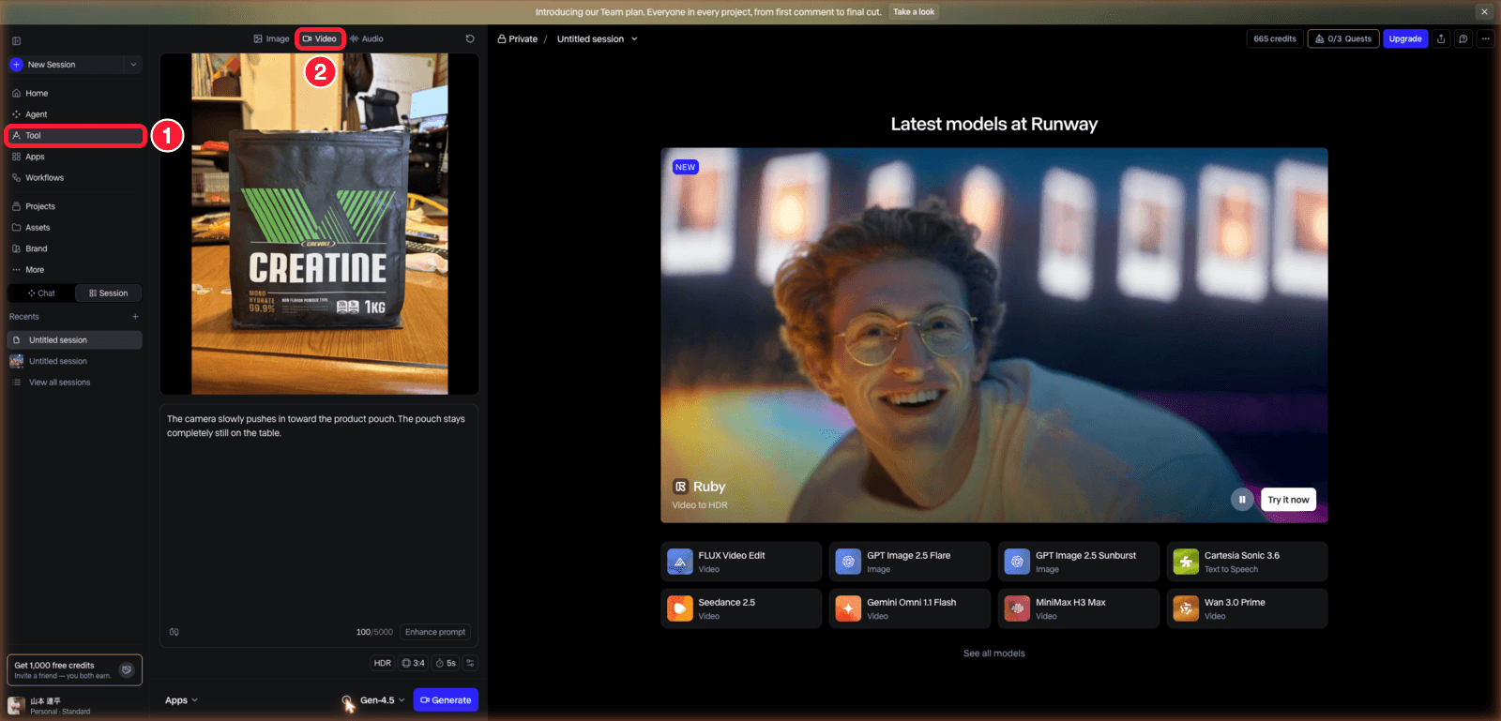Change the 3:4 aspect ratio setting

(413, 663)
